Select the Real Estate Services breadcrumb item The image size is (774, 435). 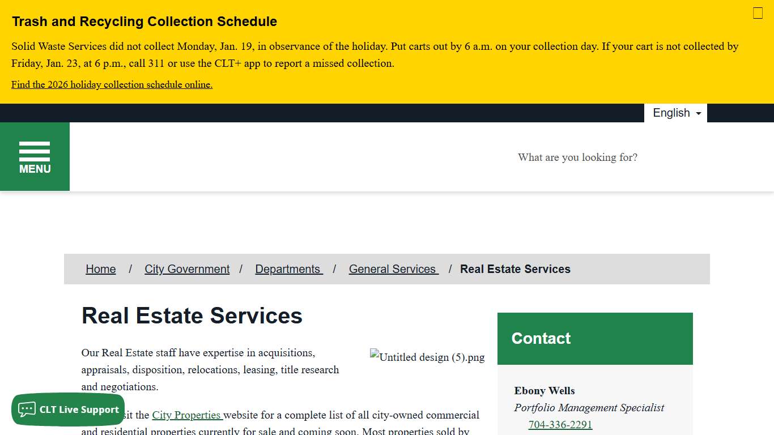[x=515, y=269]
